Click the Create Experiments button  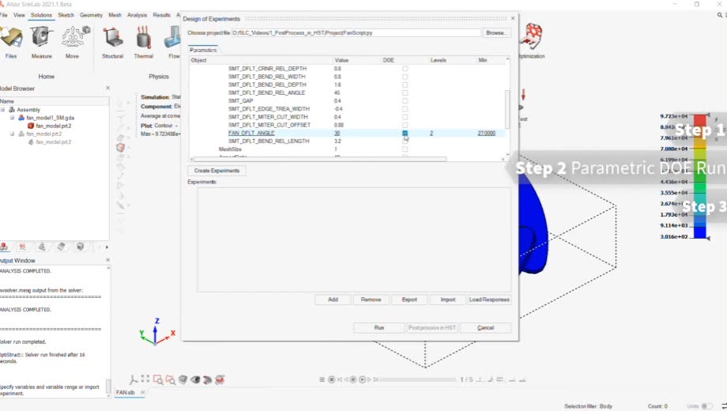(217, 171)
